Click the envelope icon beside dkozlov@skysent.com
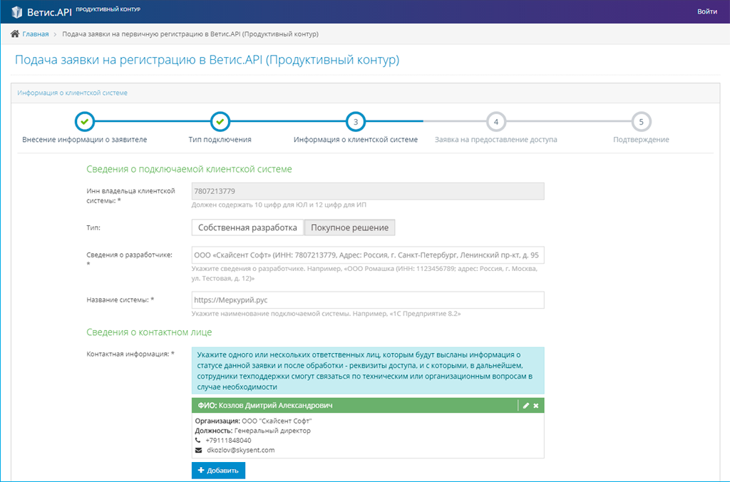This screenshot has width=730, height=482. tap(198, 451)
